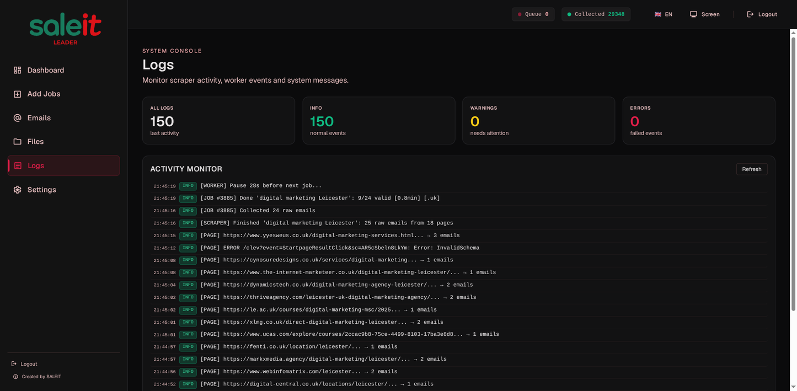Click the dynamicstech.co.uk log line
The height and width of the screenshot is (391, 797).
pos(459,285)
